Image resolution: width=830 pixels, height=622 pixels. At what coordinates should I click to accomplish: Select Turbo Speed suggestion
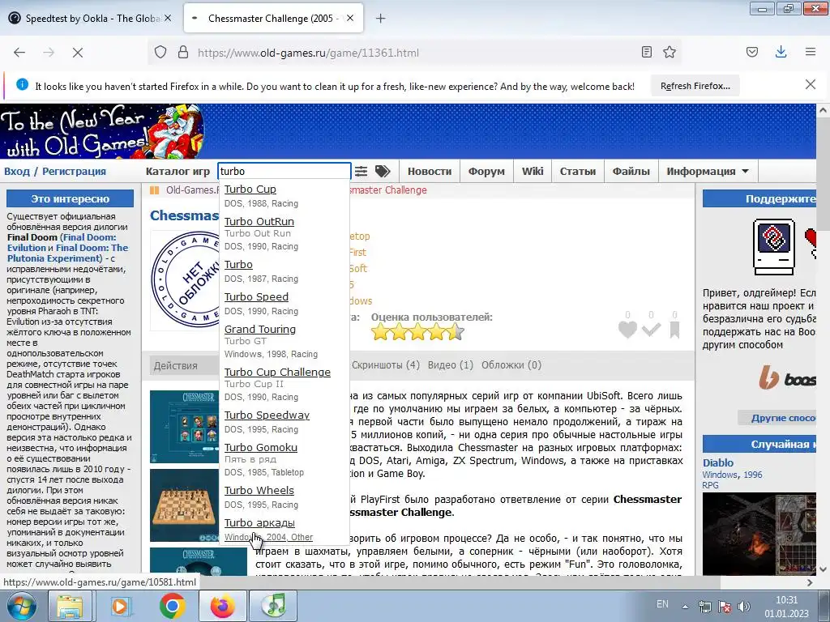coord(256,296)
